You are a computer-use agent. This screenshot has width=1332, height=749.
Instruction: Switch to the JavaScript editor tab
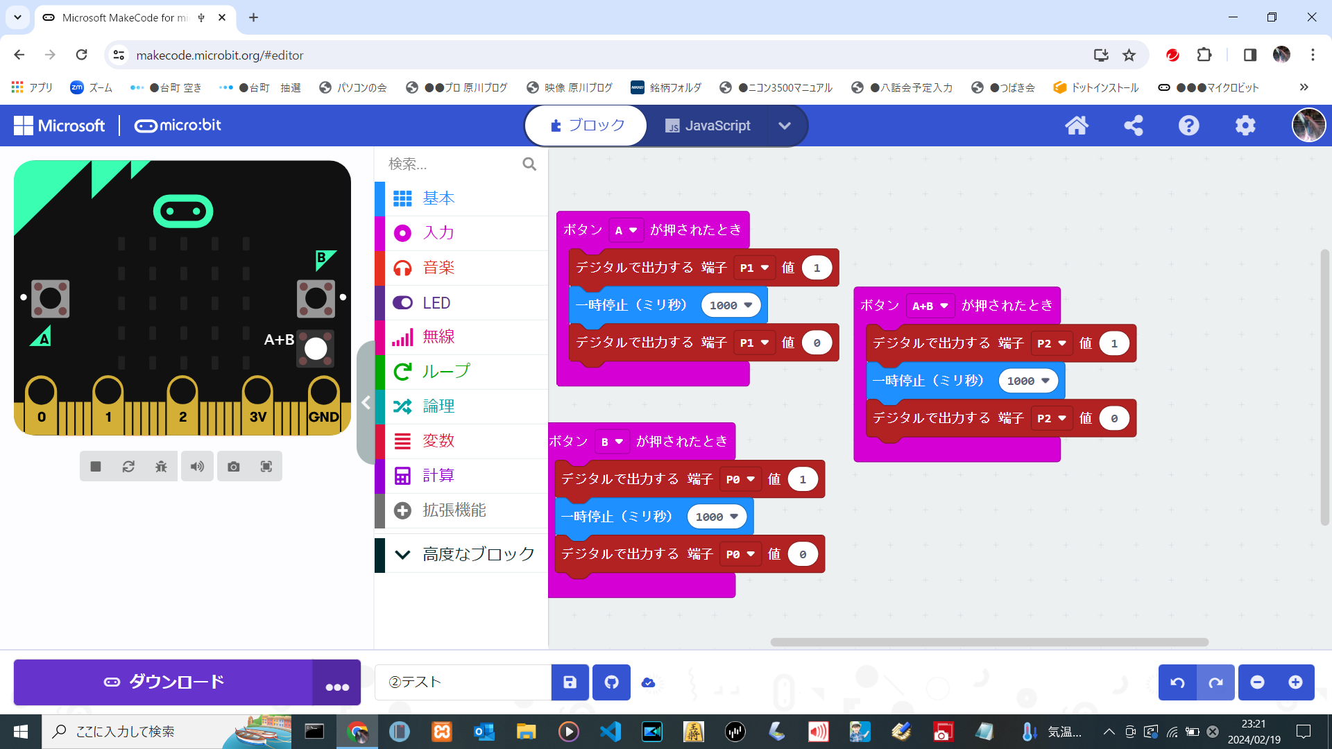point(708,126)
